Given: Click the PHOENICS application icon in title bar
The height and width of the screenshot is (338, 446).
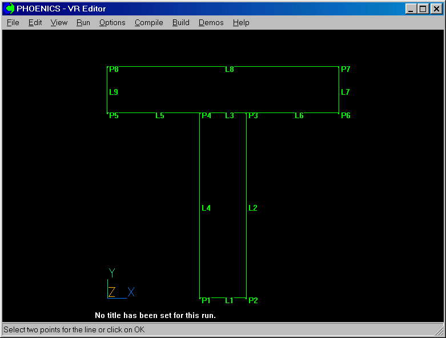Looking at the screenshot, I should coord(10,9).
